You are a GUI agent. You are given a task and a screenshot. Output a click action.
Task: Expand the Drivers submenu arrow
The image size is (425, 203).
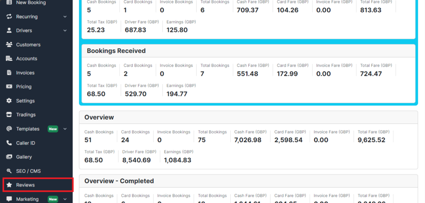65,31
